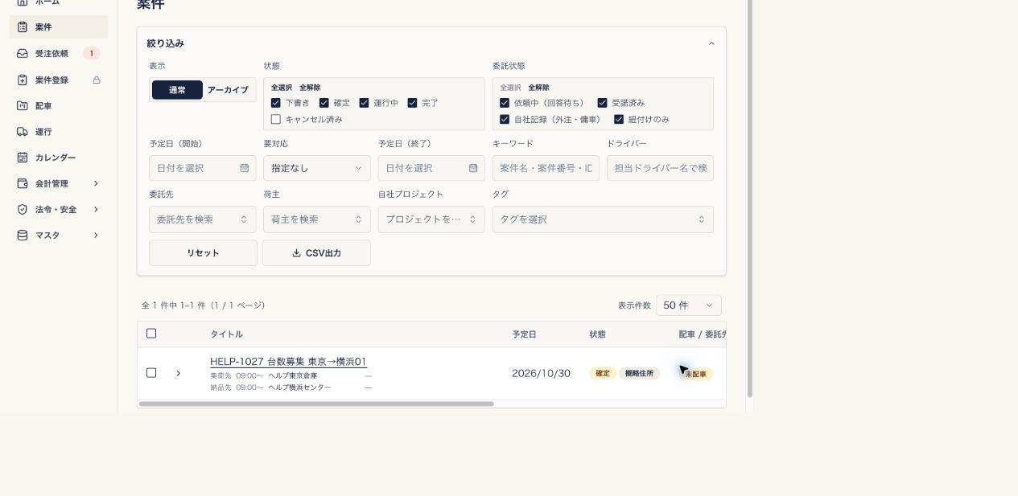Open 受注依頼 in the sidebar
Image resolution: width=1018 pixels, height=496 pixels.
tap(58, 54)
